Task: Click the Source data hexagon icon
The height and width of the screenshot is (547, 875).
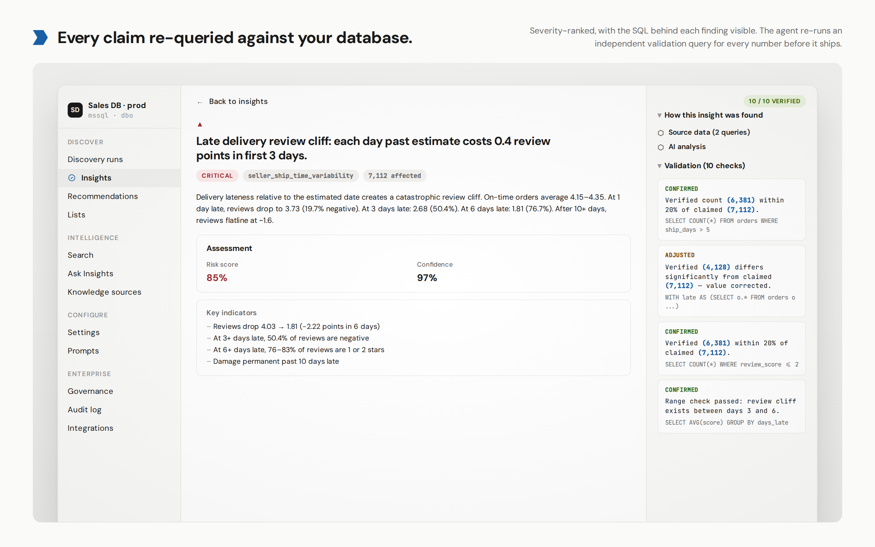Action: [x=661, y=133]
